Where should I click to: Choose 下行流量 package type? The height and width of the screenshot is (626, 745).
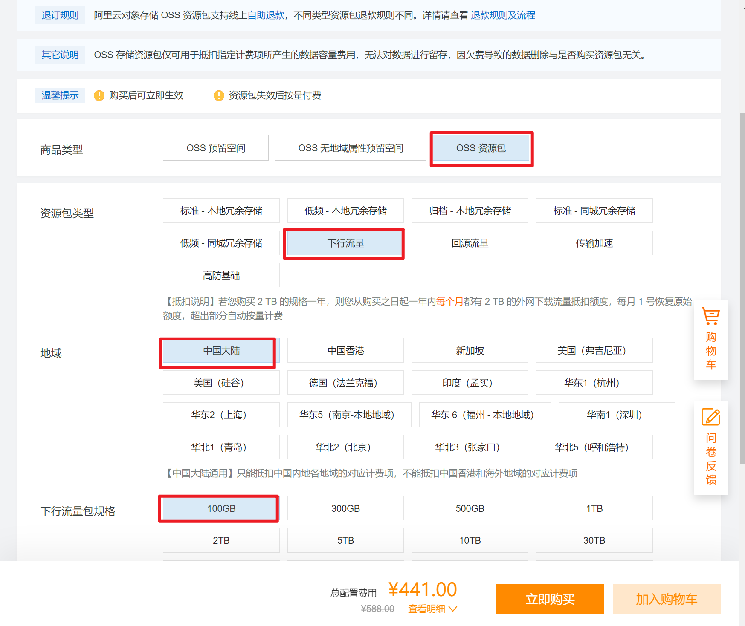(x=345, y=243)
